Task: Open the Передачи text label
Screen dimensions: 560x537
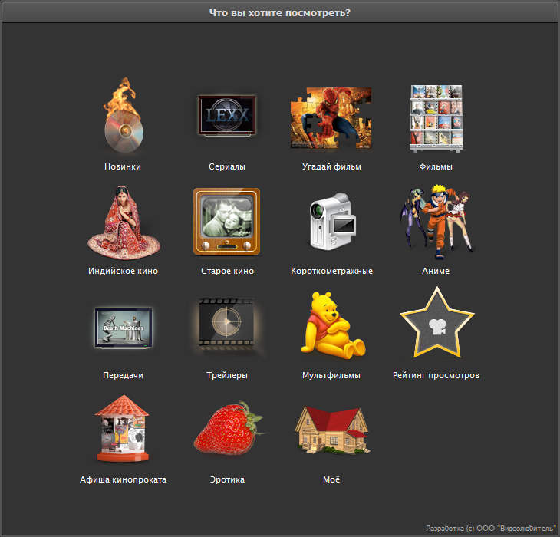Action: (123, 375)
